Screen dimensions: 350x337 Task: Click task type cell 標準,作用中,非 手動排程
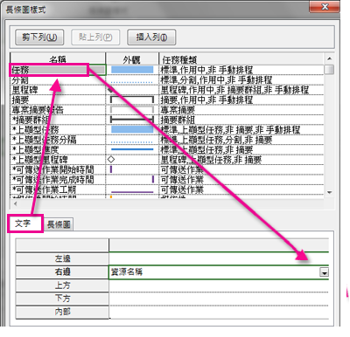coord(241,70)
